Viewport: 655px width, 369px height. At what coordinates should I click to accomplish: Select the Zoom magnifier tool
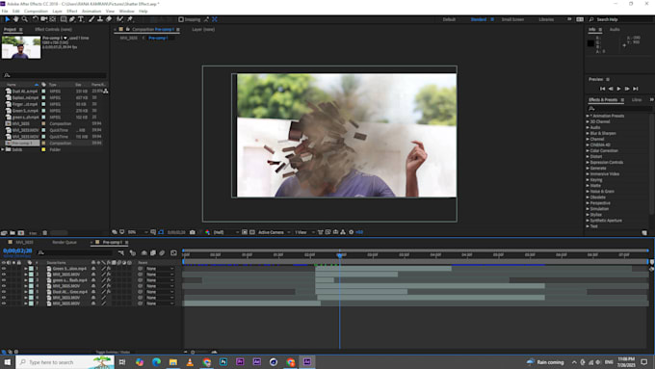[25, 19]
